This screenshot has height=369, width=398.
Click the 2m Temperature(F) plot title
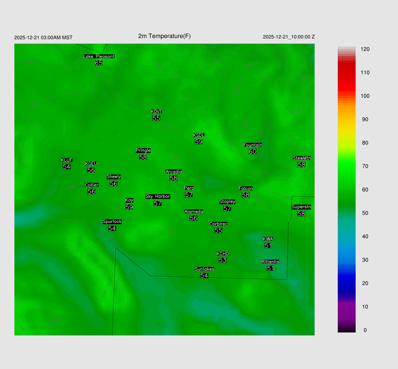pyautogui.click(x=164, y=36)
